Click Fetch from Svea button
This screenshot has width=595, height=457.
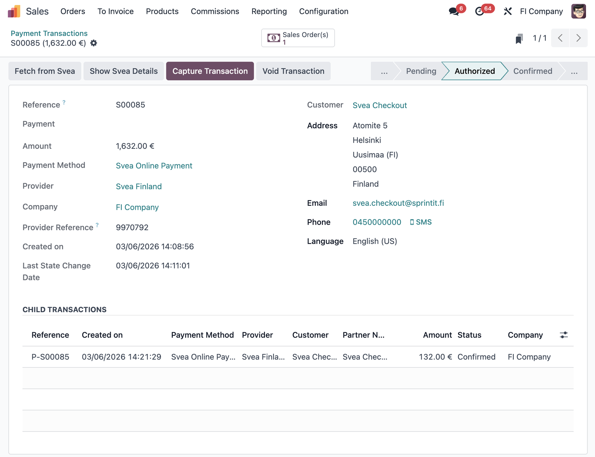click(x=45, y=71)
